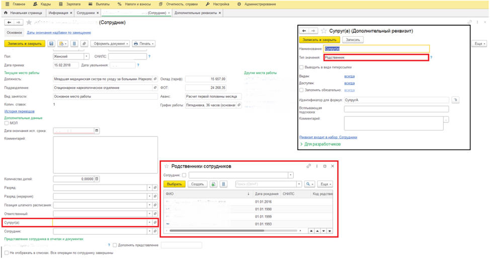Click the list icon in Родственники сотрудников toolbar
The image size is (490, 259).
pyautogui.click(x=223, y=184)
